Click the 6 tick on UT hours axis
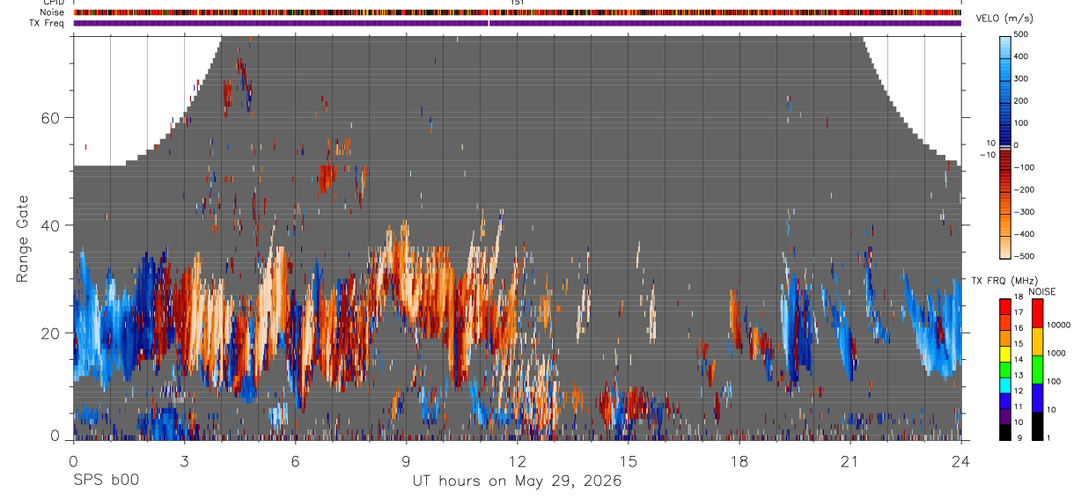 [296, 460]
